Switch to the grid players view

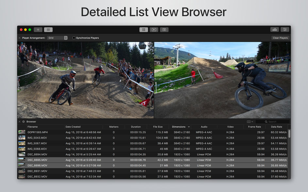click(144, 29)
